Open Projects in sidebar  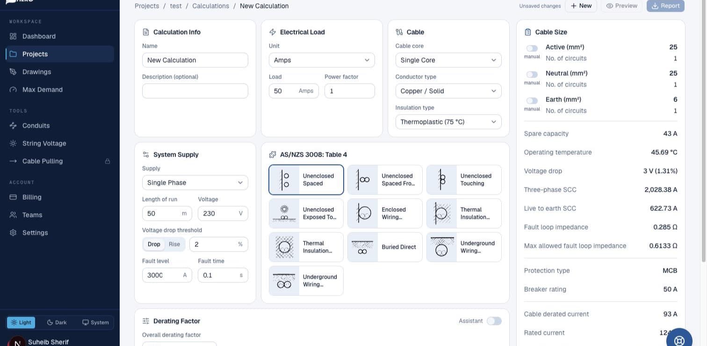pos(60,54)
